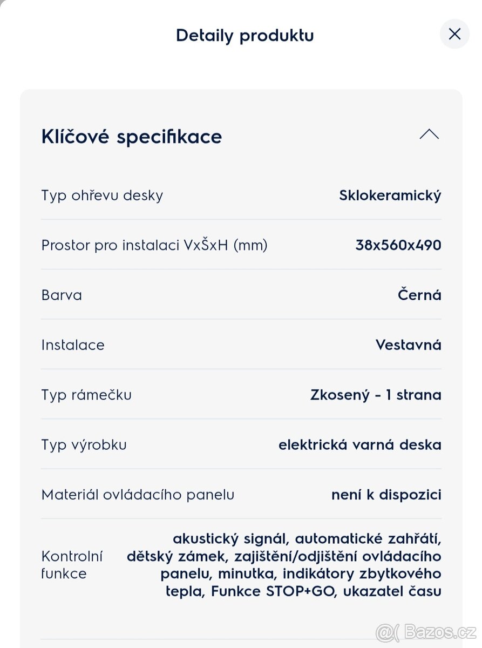This screenshot has width=482, height=648.
Task: Select the Vestavná installation value
Action: click(409, 345)
